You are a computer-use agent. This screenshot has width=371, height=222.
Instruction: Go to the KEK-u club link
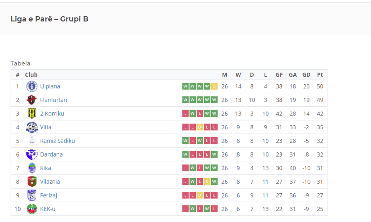pyautogui.click(x=48, y=209)
